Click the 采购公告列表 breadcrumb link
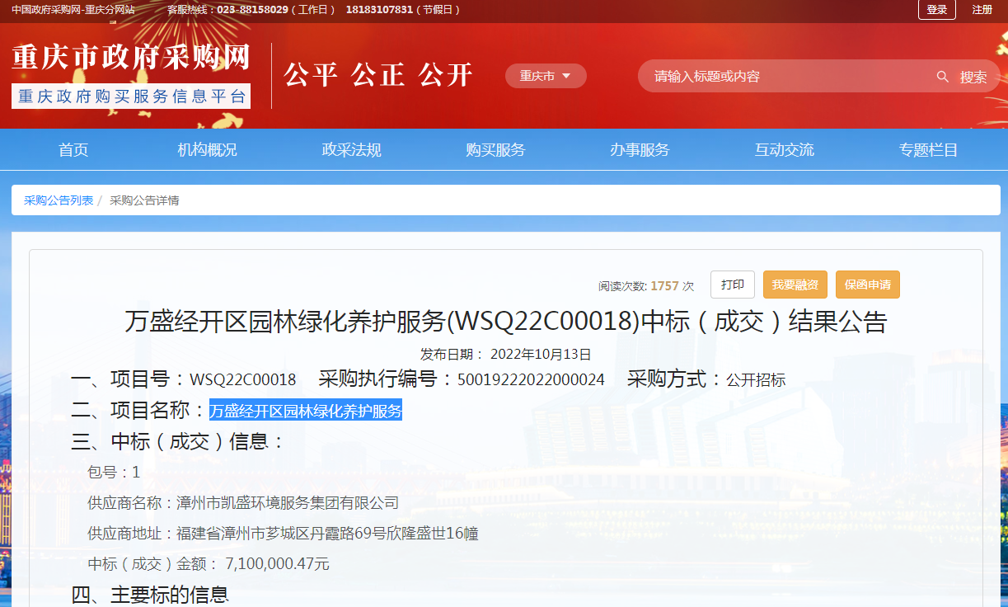The width and height of the screenshot is (1008, 607). [59, 200]
